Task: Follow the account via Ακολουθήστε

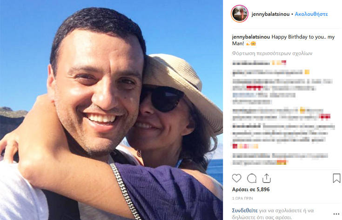Action: pos(311,14)
